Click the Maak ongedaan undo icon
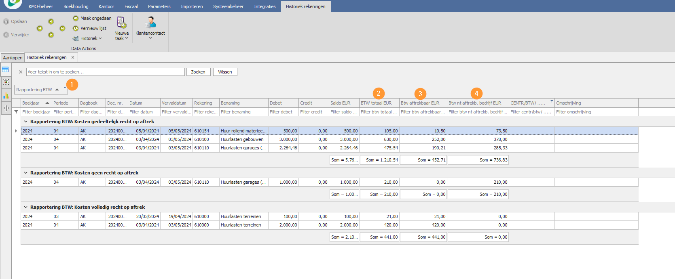This screenshot has width=675, height=279. pos(76,18)
